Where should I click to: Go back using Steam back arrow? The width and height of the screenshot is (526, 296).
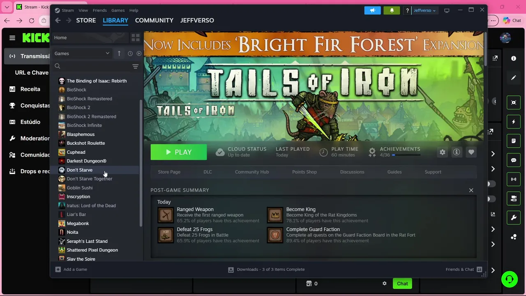coord(58,20)
